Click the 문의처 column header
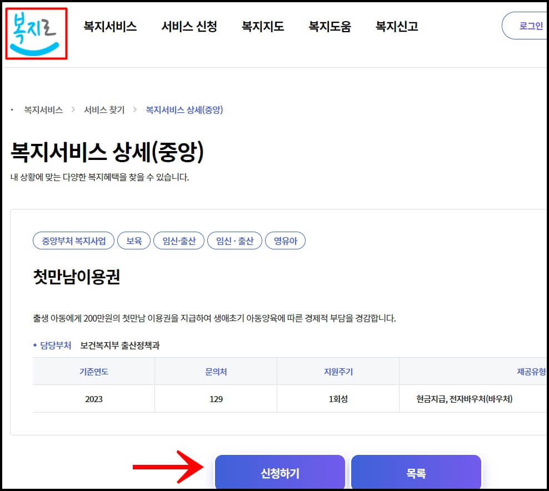549x491 pixels. pos(216,371)
